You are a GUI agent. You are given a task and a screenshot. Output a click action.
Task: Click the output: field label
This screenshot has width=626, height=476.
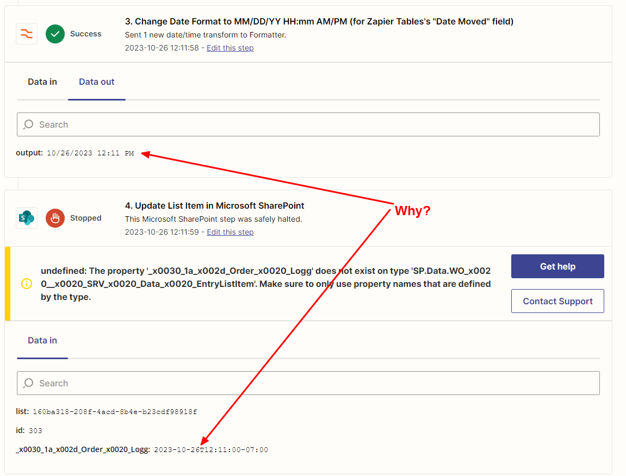point(29,153)
